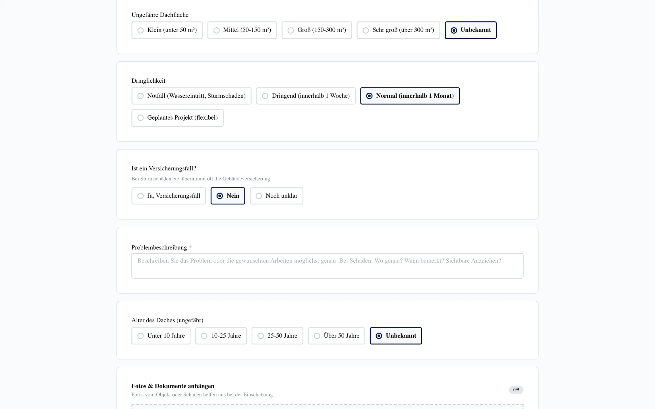Select roof size Klein (unter 50 m²)
655x409 pixels.
pos(167,30)
